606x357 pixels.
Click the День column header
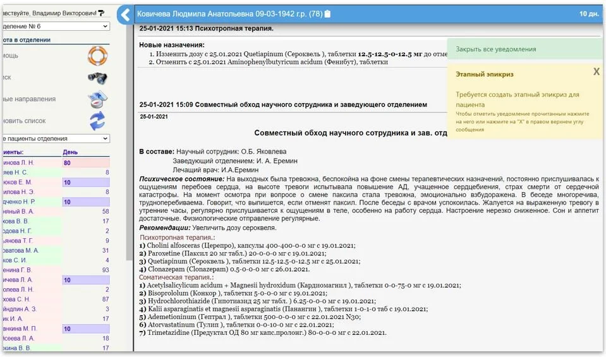[70, 152]
